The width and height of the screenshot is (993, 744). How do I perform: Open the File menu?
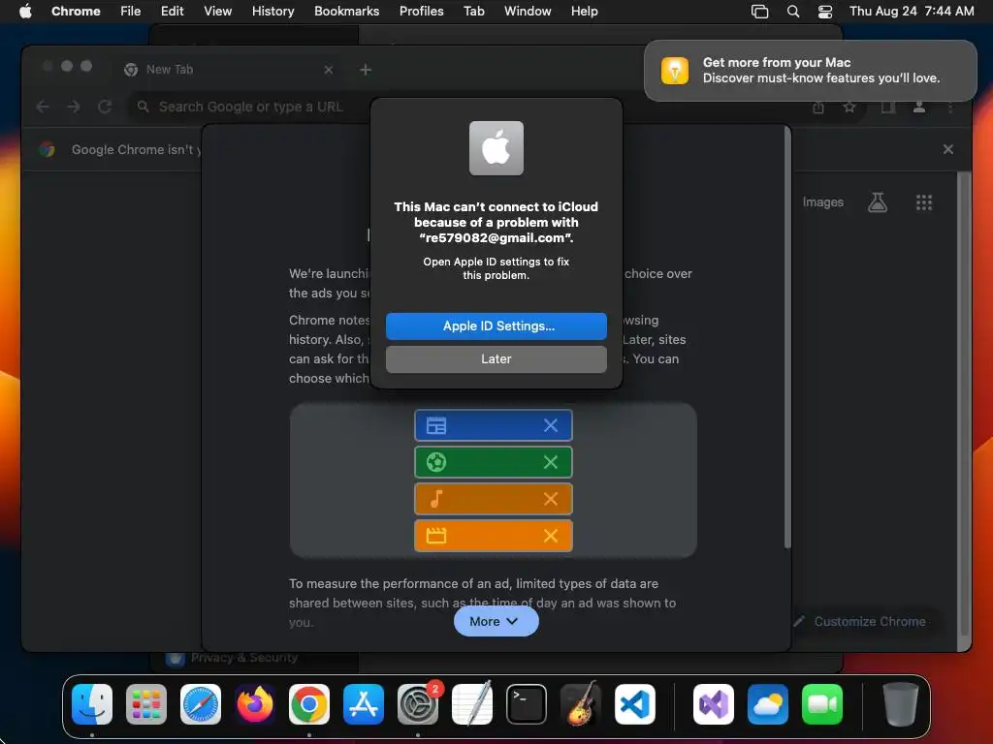(131, 11)
